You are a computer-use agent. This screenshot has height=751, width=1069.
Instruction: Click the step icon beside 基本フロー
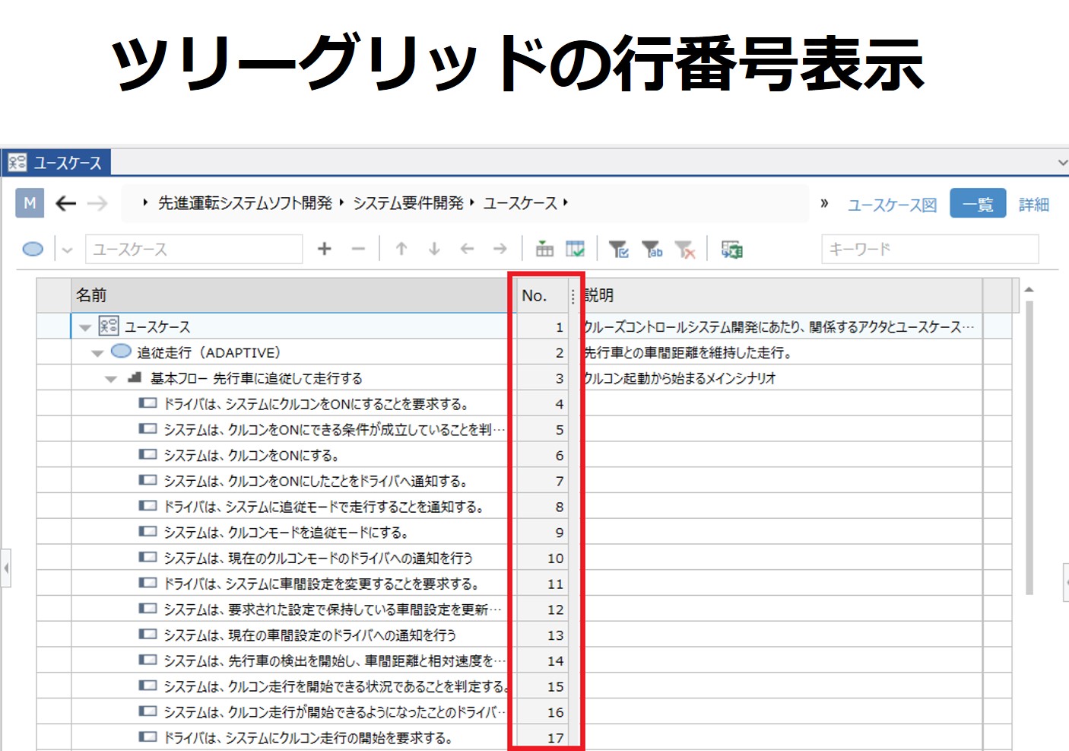point(135,377)
